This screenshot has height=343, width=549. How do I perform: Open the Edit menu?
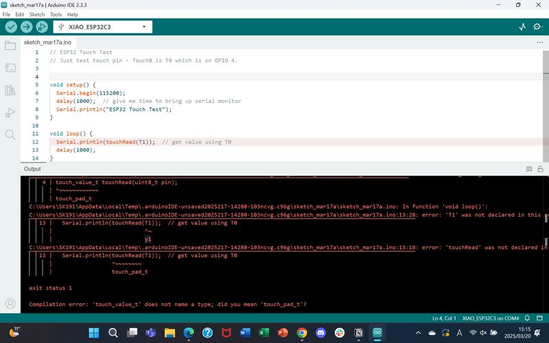20,14
